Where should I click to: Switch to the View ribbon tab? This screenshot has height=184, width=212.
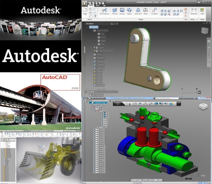point(98,6)
